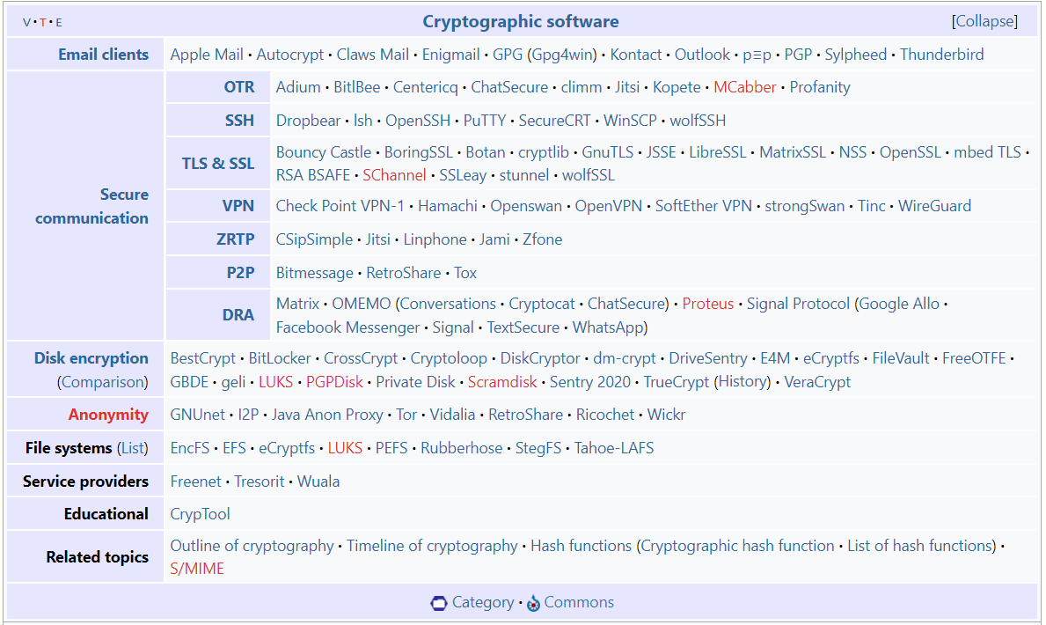
Task: Open the Email clients group link
Action: tap(103, 55)
